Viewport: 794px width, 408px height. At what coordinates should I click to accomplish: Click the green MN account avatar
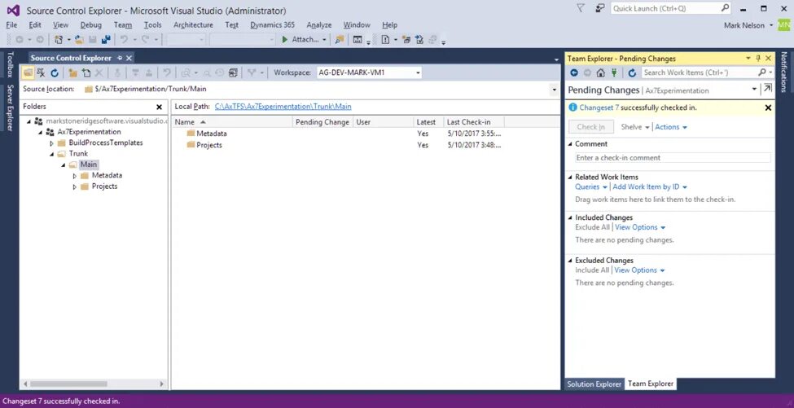784,24
